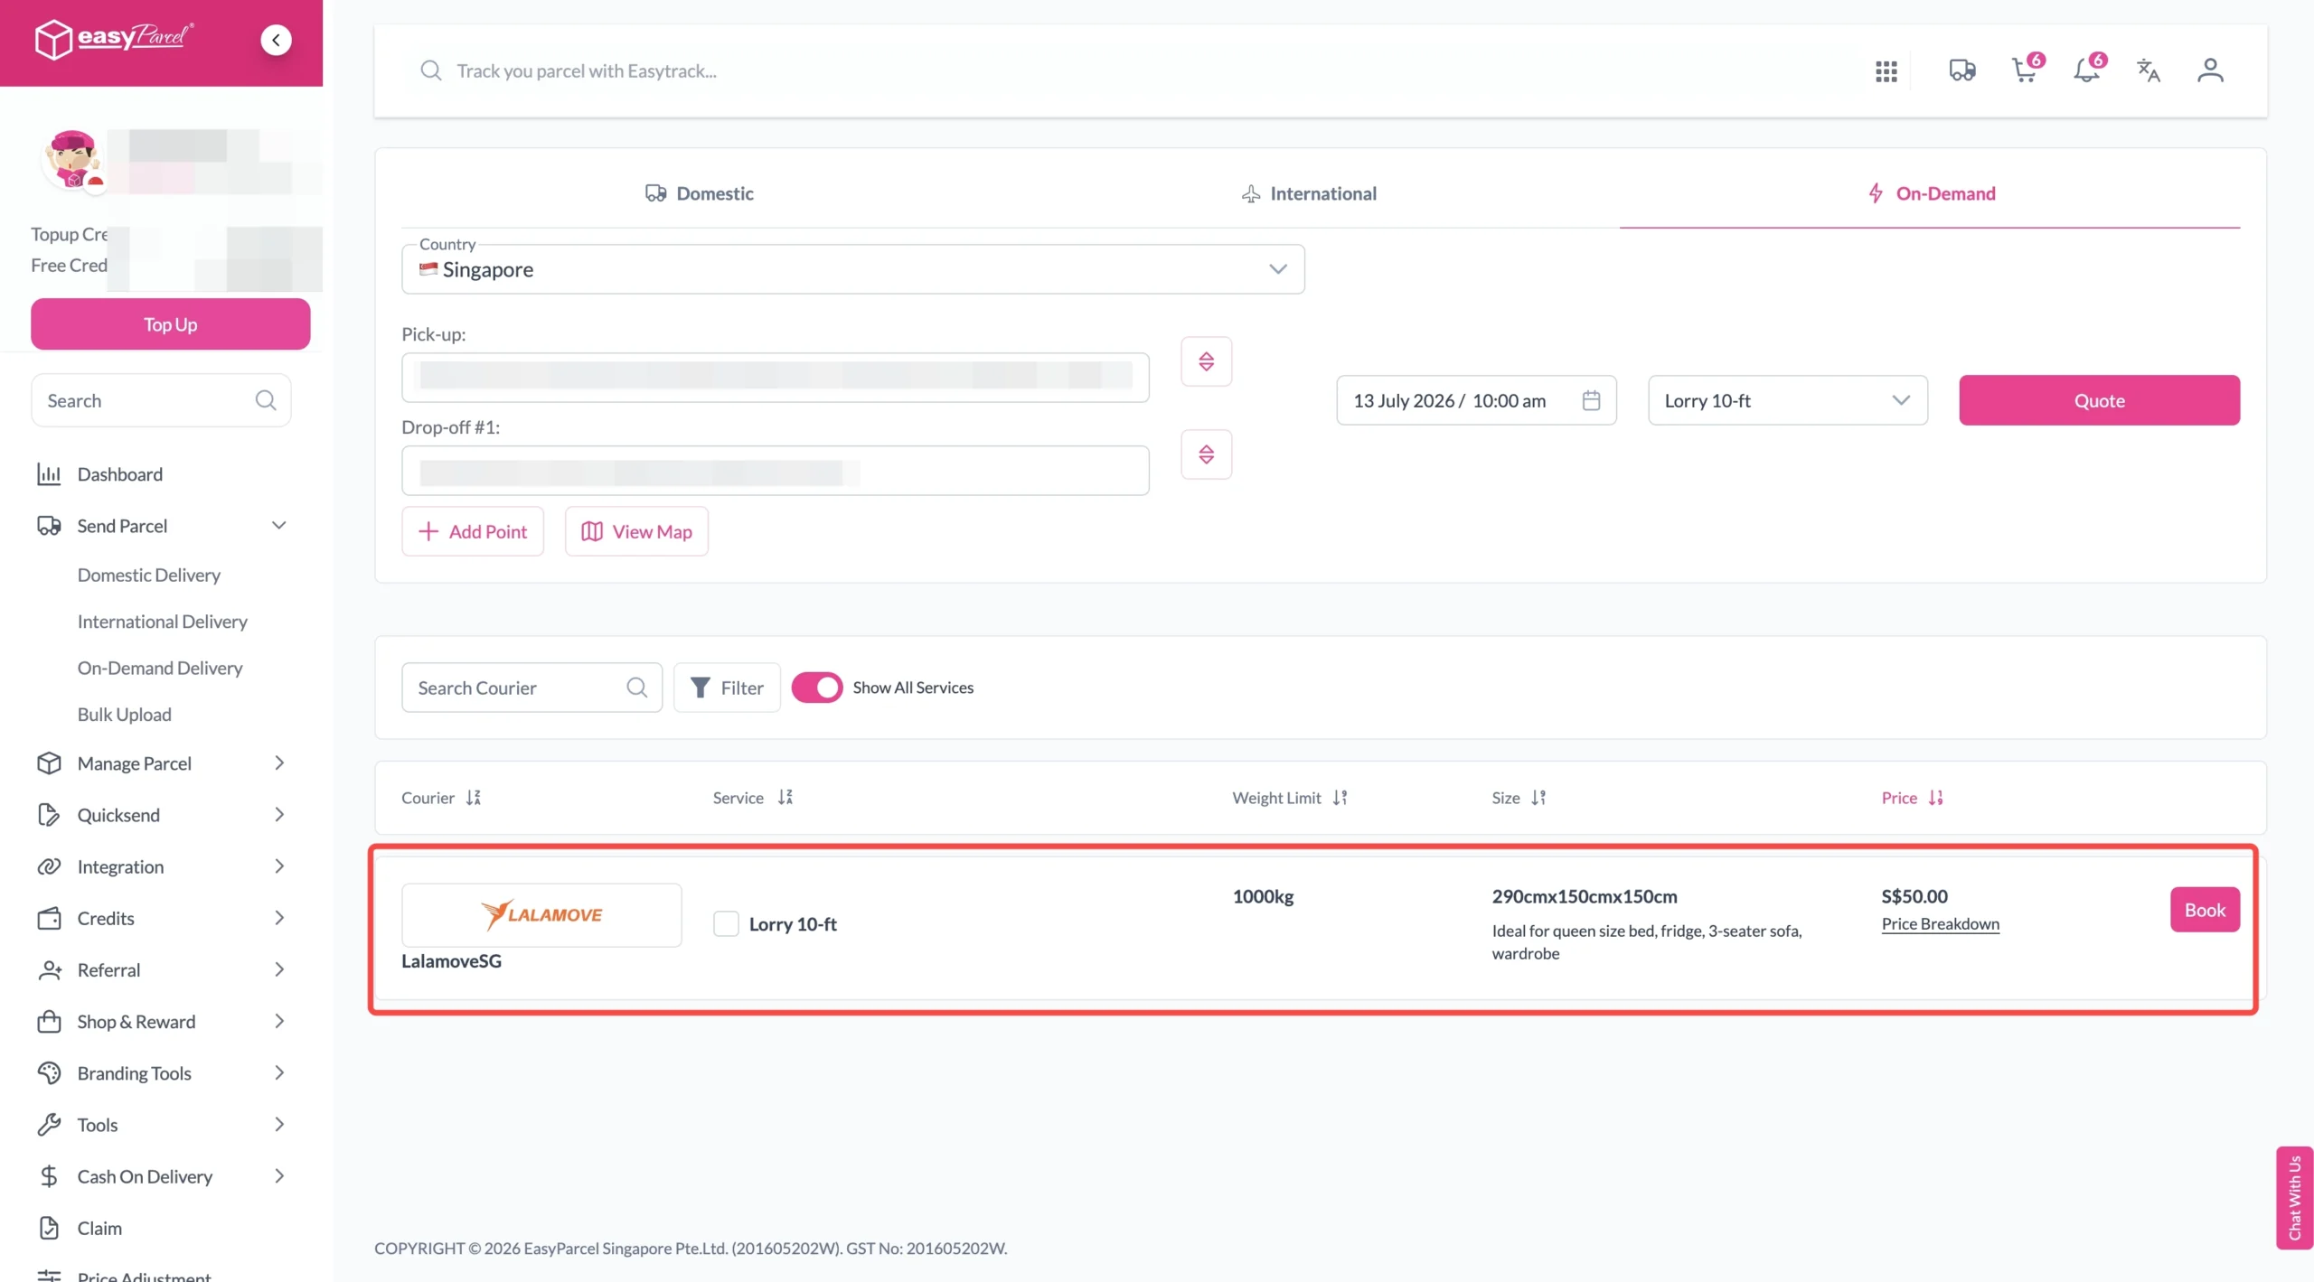Open the user profile icon
This screenshot has height=1282, width=2314.
click(x=2210, y=70)
